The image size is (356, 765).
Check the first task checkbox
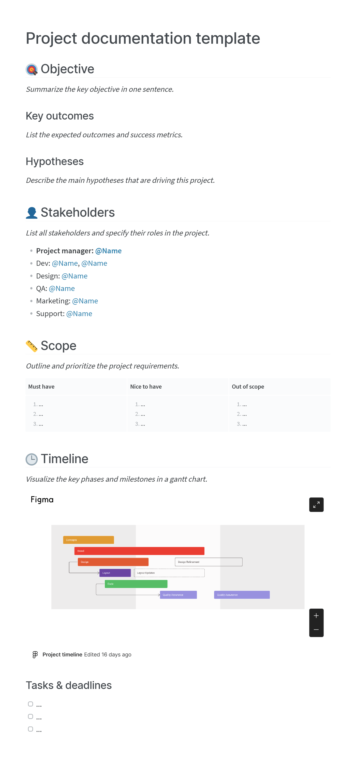[x=30, y=704]
